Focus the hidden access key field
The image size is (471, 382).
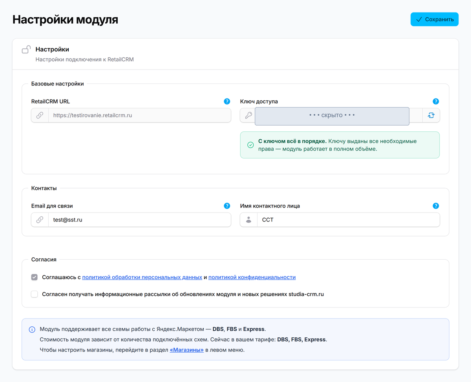pyautogui.click(x=332, y=116)
